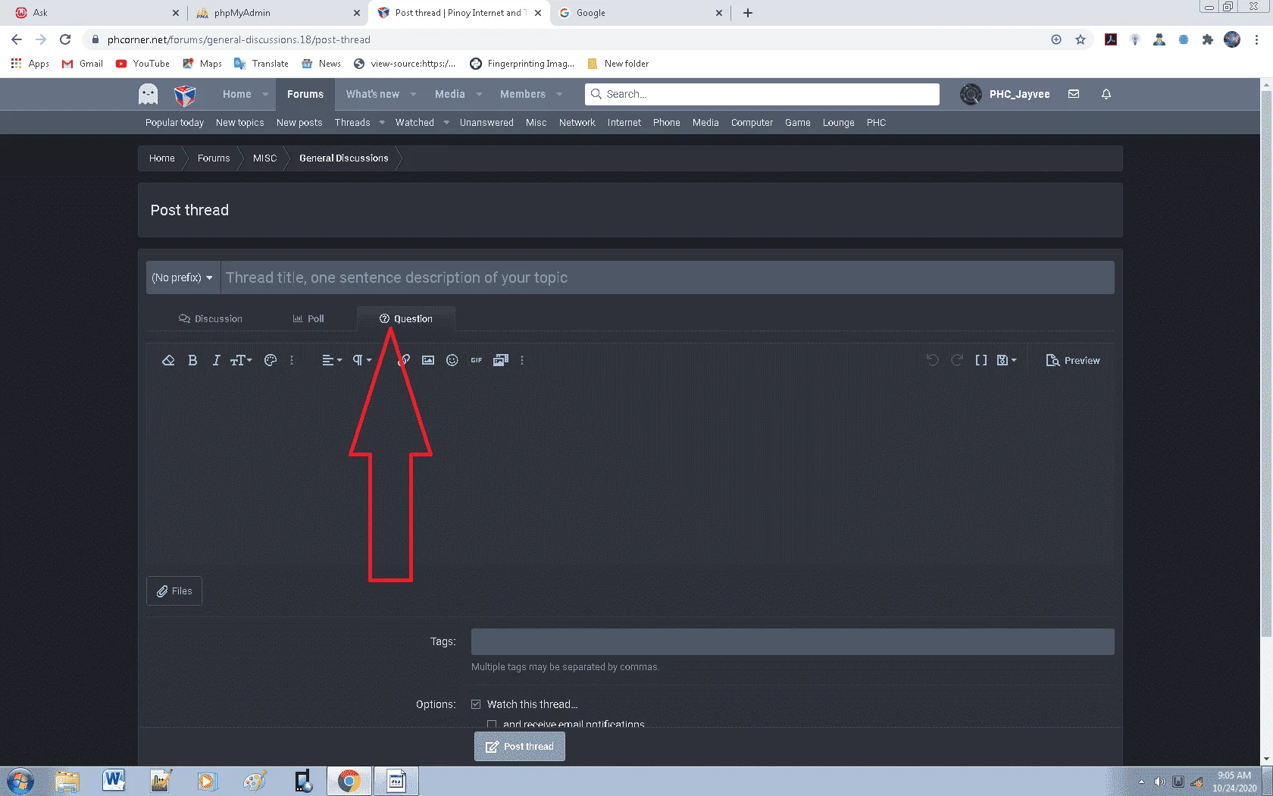The height and width of the screenshot is (796, 1273).
Task: Focus the Tags input field
Action: pyautogui.click(x=793, y=641)
